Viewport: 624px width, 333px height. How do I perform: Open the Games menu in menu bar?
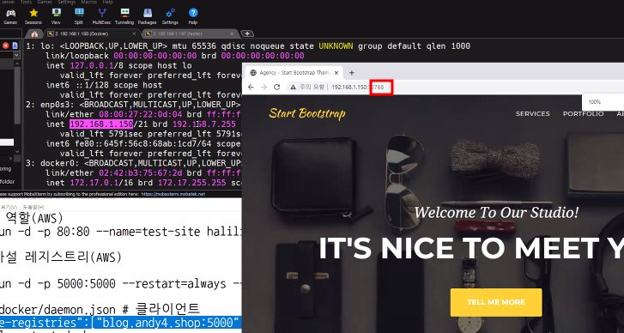click(x=45, y=2)
